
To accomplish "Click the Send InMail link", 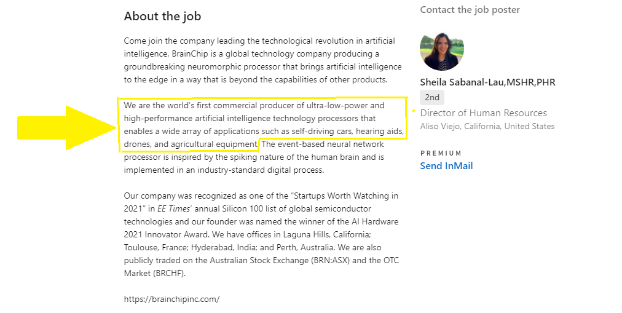I will [x=446, y=166].
